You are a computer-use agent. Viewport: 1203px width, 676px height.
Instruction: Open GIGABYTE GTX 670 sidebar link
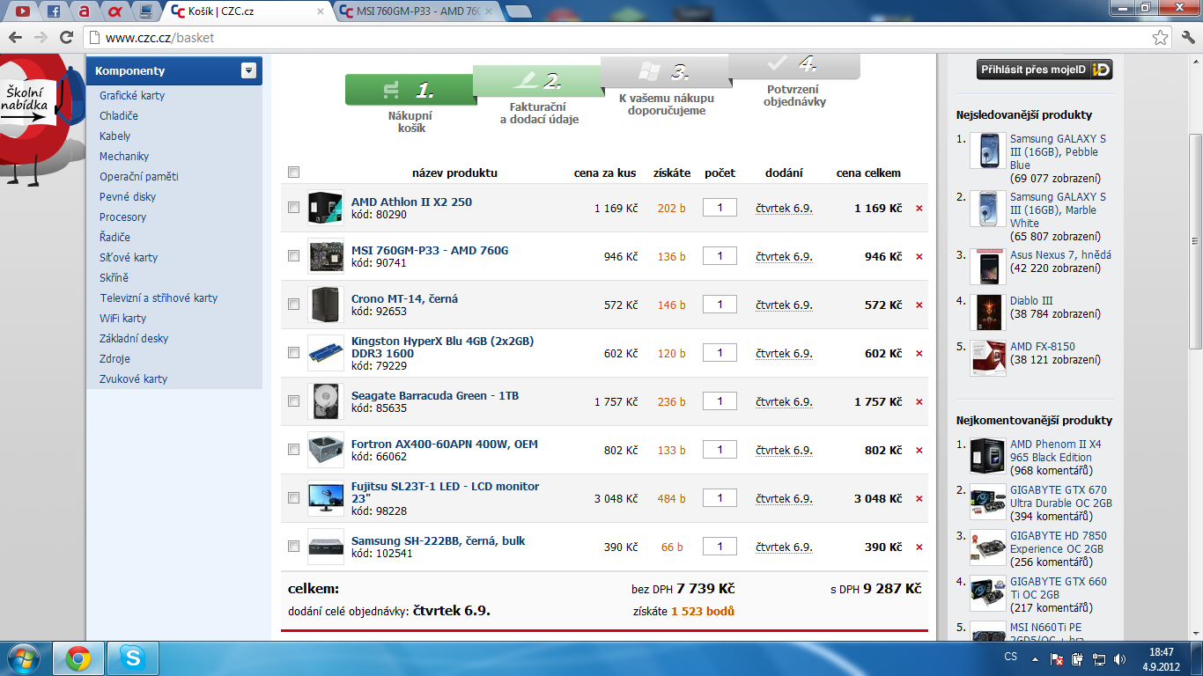coord(1060,496)
